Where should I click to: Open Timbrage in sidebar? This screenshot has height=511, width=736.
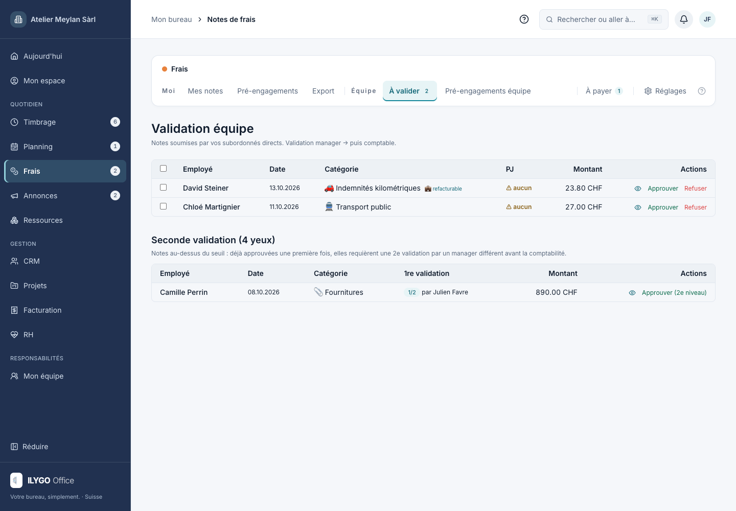[x=65, y=122]
